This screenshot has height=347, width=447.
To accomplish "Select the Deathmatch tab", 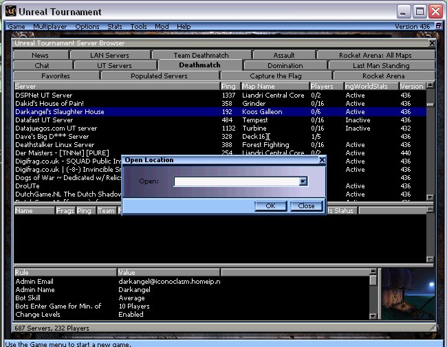I will pyautogui.click(x=200, y=65).
